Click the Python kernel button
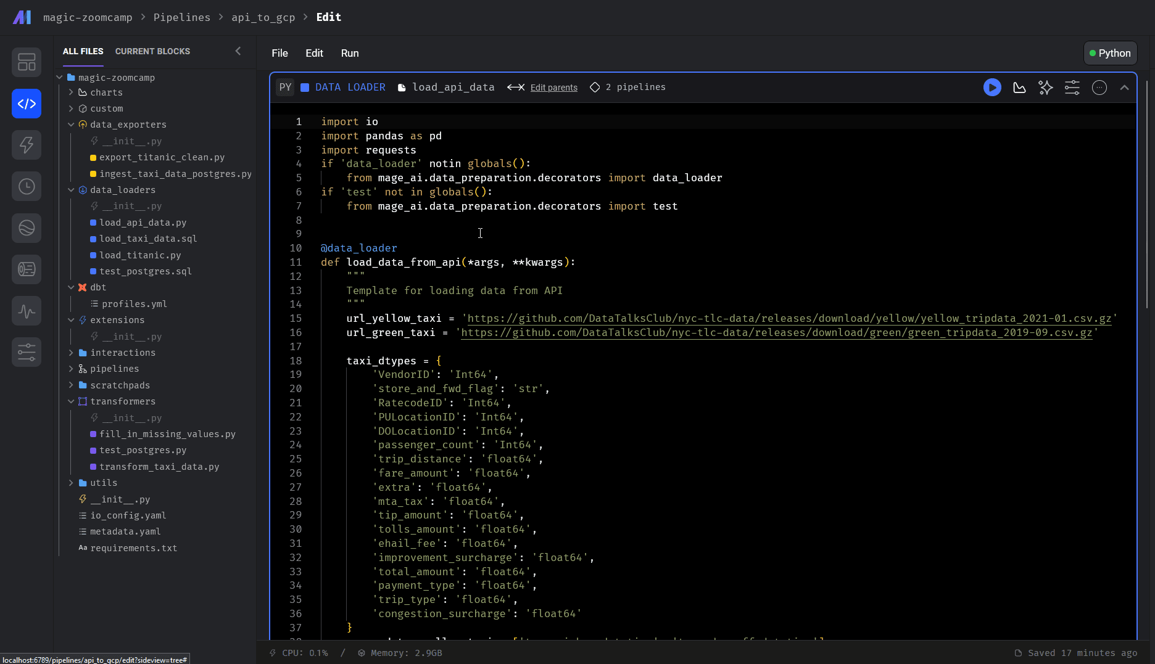1155x664 pixels. (x=1110, y=53)
